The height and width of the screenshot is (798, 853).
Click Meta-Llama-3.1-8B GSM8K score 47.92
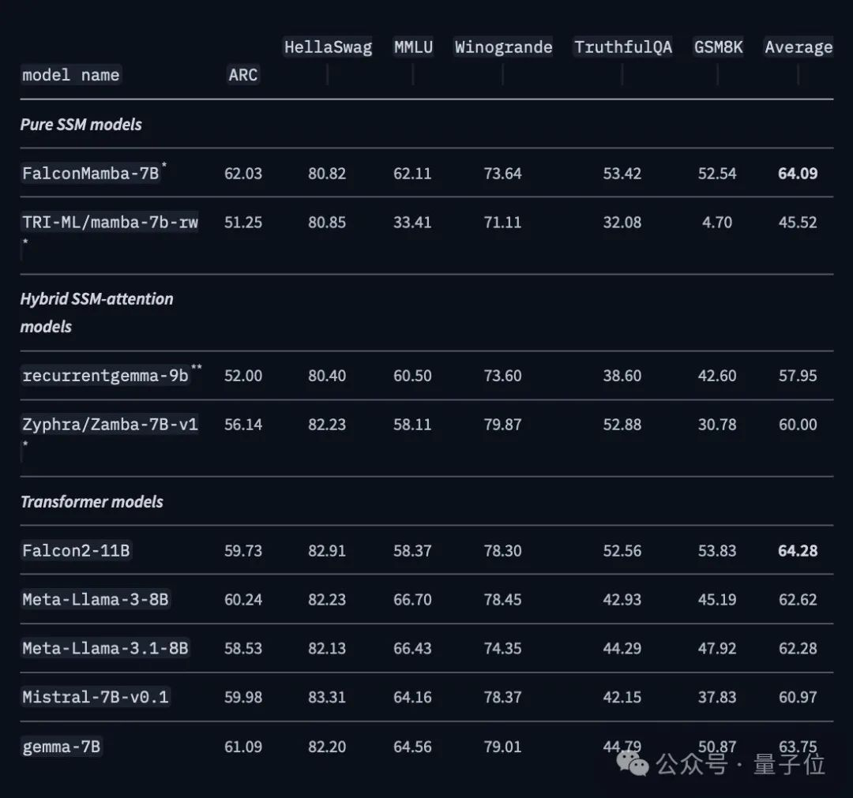(x=717, y=649)
